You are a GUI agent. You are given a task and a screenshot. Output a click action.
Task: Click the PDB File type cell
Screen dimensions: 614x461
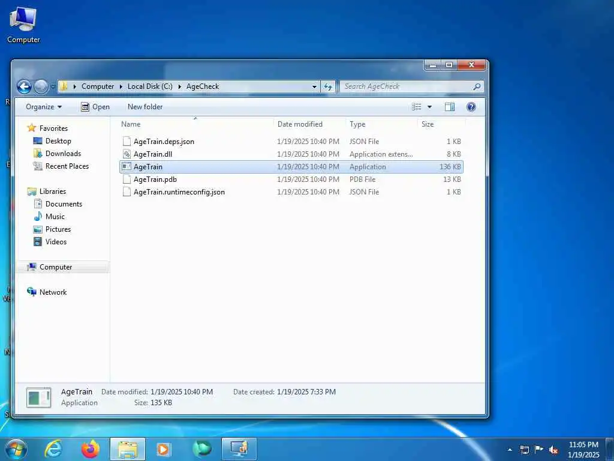[362, 179]
